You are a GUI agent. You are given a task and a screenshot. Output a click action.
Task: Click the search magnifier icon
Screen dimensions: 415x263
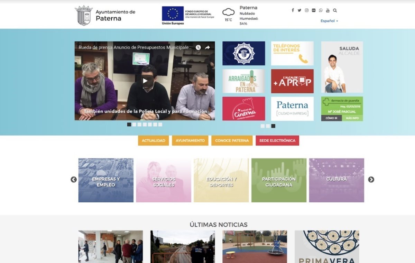coord(335,10)
